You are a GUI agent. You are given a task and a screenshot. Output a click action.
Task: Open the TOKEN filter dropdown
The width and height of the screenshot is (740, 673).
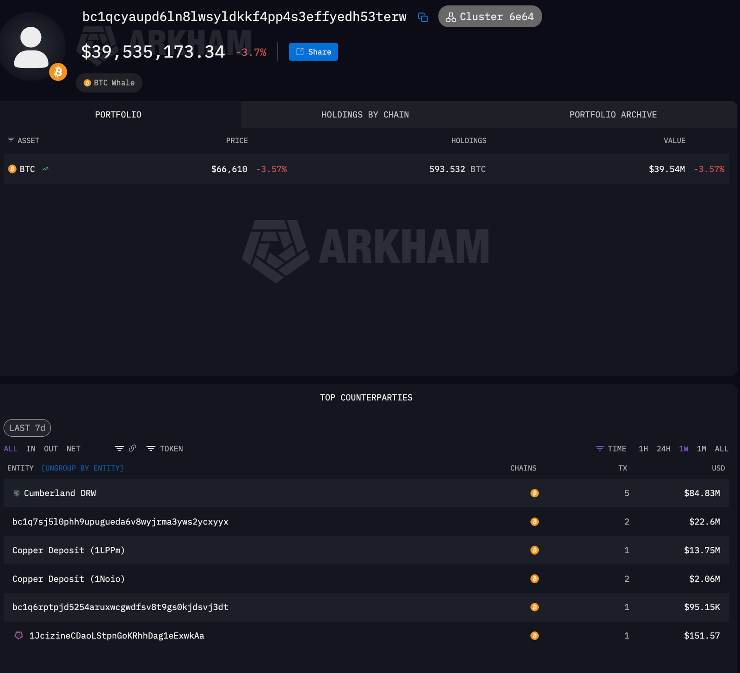coord(165,449)
